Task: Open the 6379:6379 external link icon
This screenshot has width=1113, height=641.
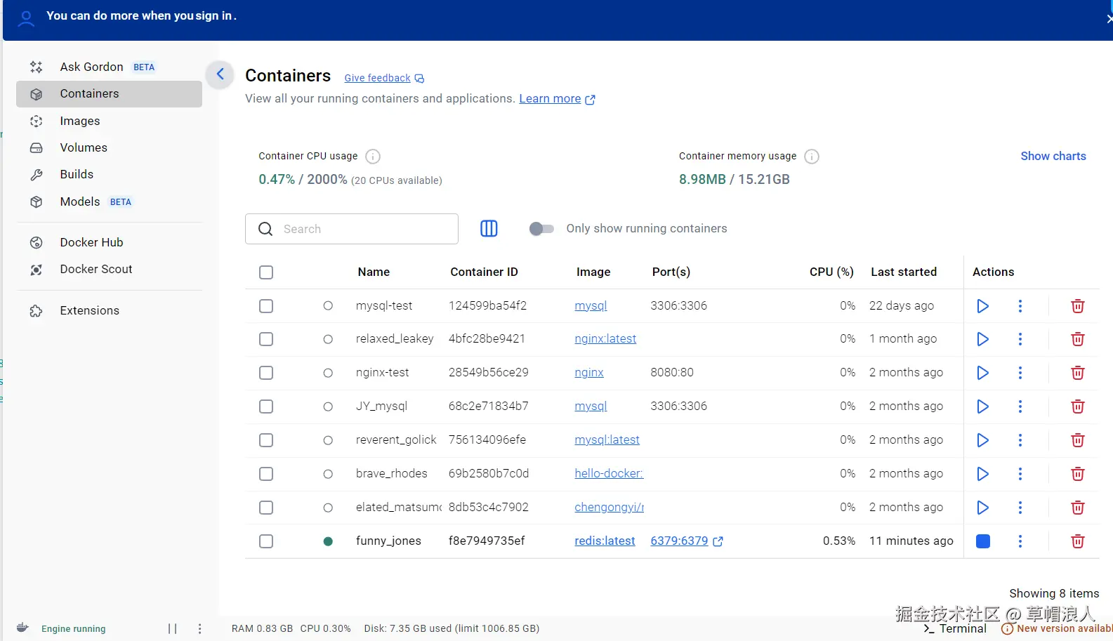Action: click(718, 541)
